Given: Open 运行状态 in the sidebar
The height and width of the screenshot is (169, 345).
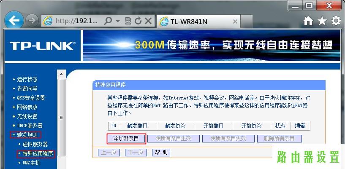Looking at the screenshot, I should click(x=27, y=79).
